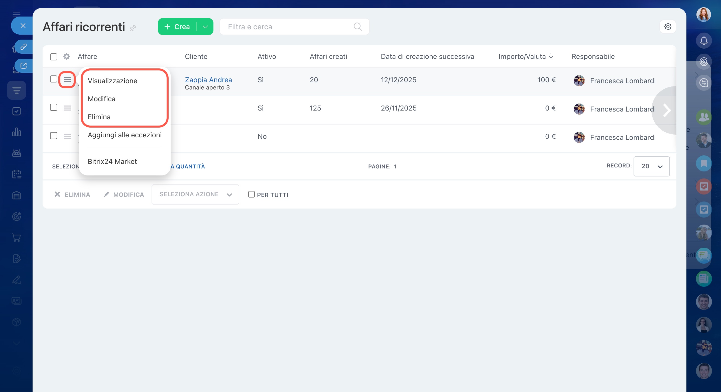Expand the Crea button dropdown arrow
Screen dimensions: 721x392
[x=205, y=27]
